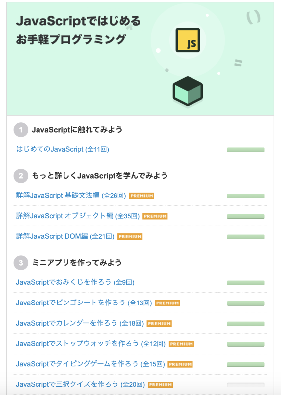Click the JavaScriptではじめるお手軽プログラミング banner
Screen dimensions: 281x395
140,59
